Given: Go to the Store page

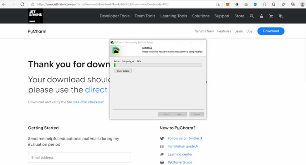Looking at the screenshot, I should tap(239, 16).
